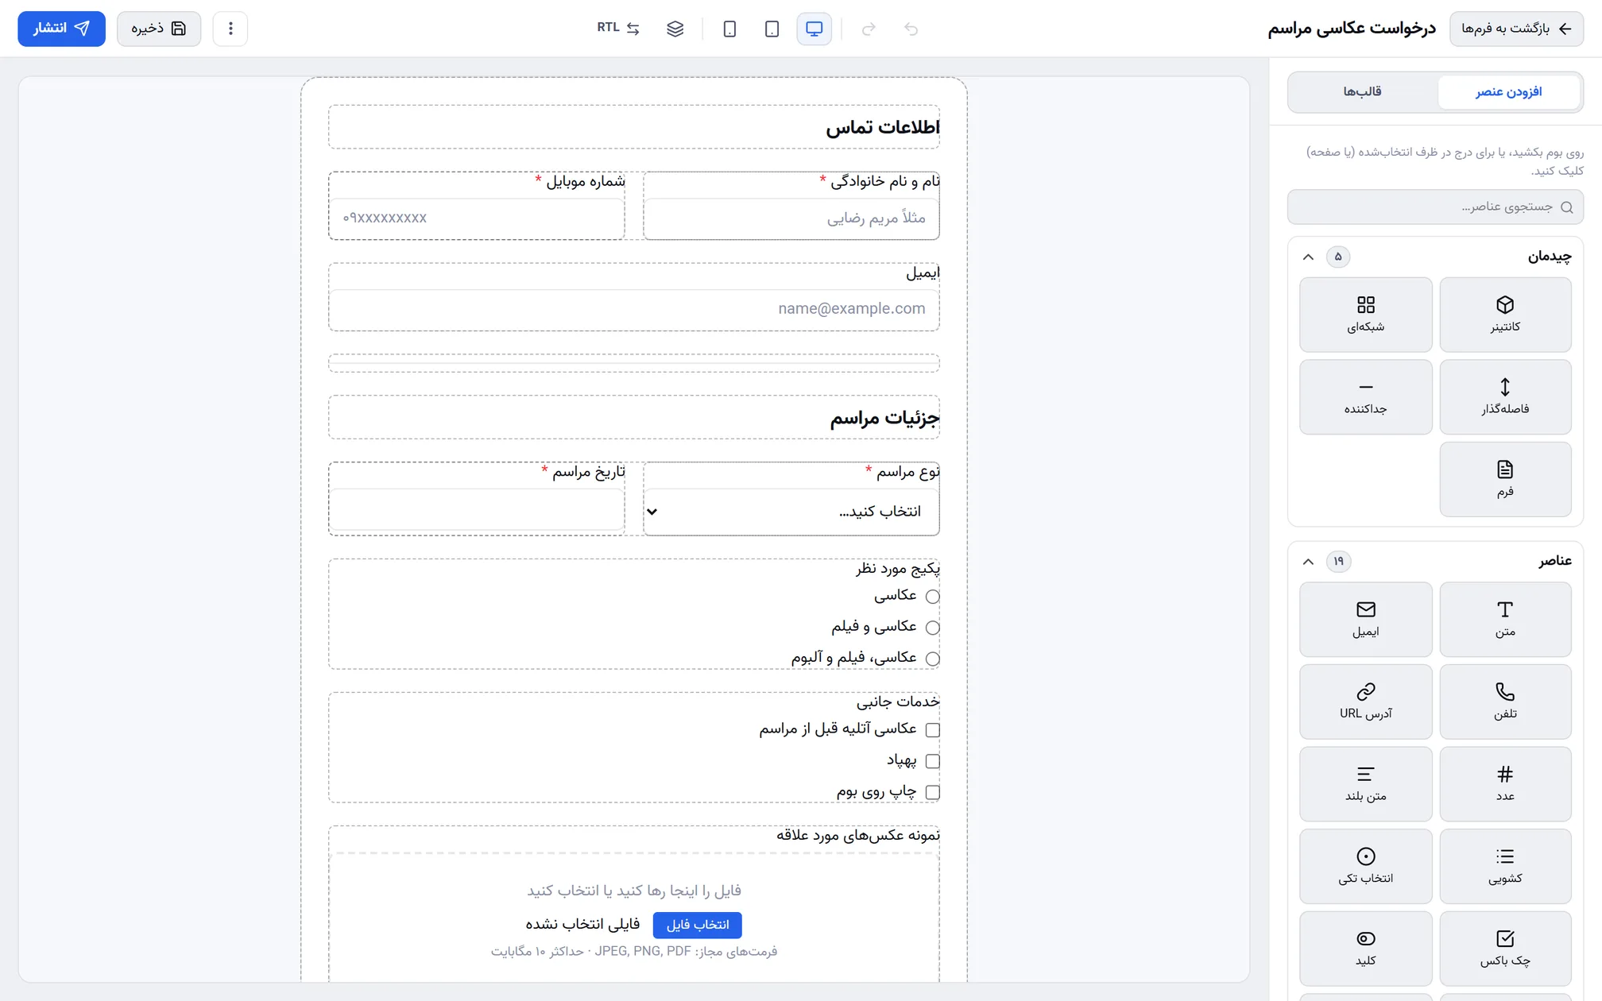This screenshot has height=1001, width=1602.
Task: Check the چاپ روی بوم checkbox
Action: point(933,792)
